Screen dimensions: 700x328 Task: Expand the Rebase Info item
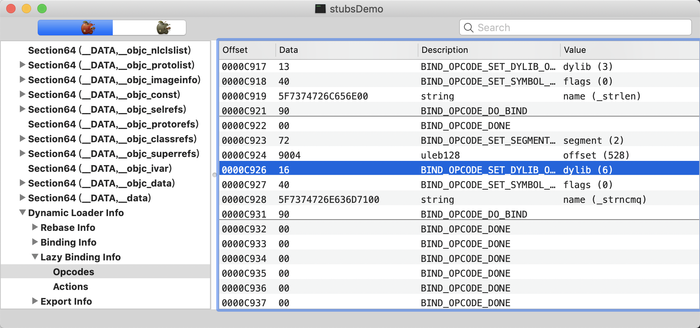(x=35, y=227)
